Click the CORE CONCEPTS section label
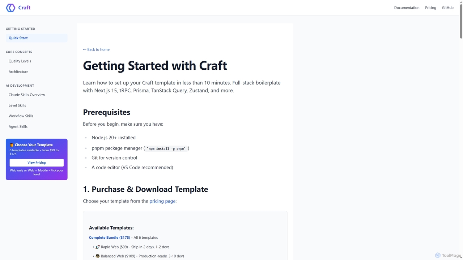The image size is (463, 260). [x=19, y=52]
